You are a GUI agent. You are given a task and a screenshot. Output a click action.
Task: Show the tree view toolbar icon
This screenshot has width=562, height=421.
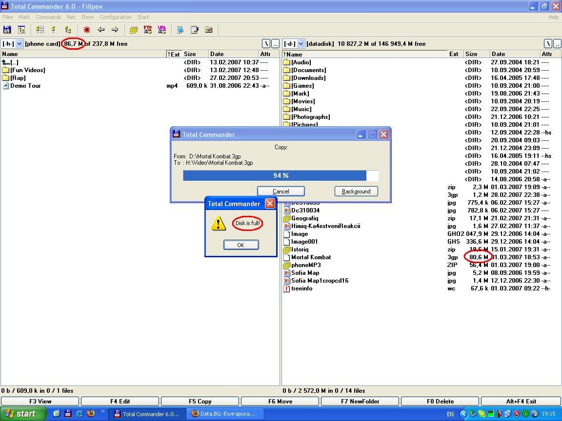click(68, 30)
